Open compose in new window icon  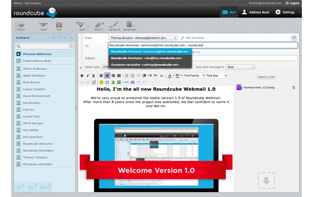294,38
